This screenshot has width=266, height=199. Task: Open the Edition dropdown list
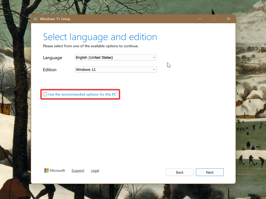116,69
